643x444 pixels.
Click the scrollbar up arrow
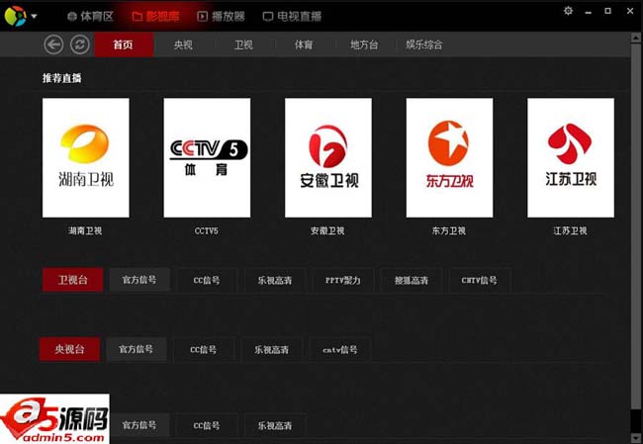[x=636, y=38]
